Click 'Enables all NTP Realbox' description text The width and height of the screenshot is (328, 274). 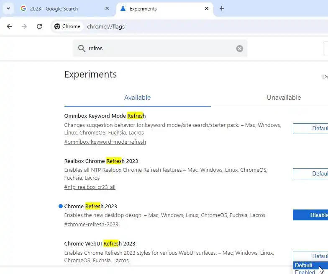click(x=166, y=174)
